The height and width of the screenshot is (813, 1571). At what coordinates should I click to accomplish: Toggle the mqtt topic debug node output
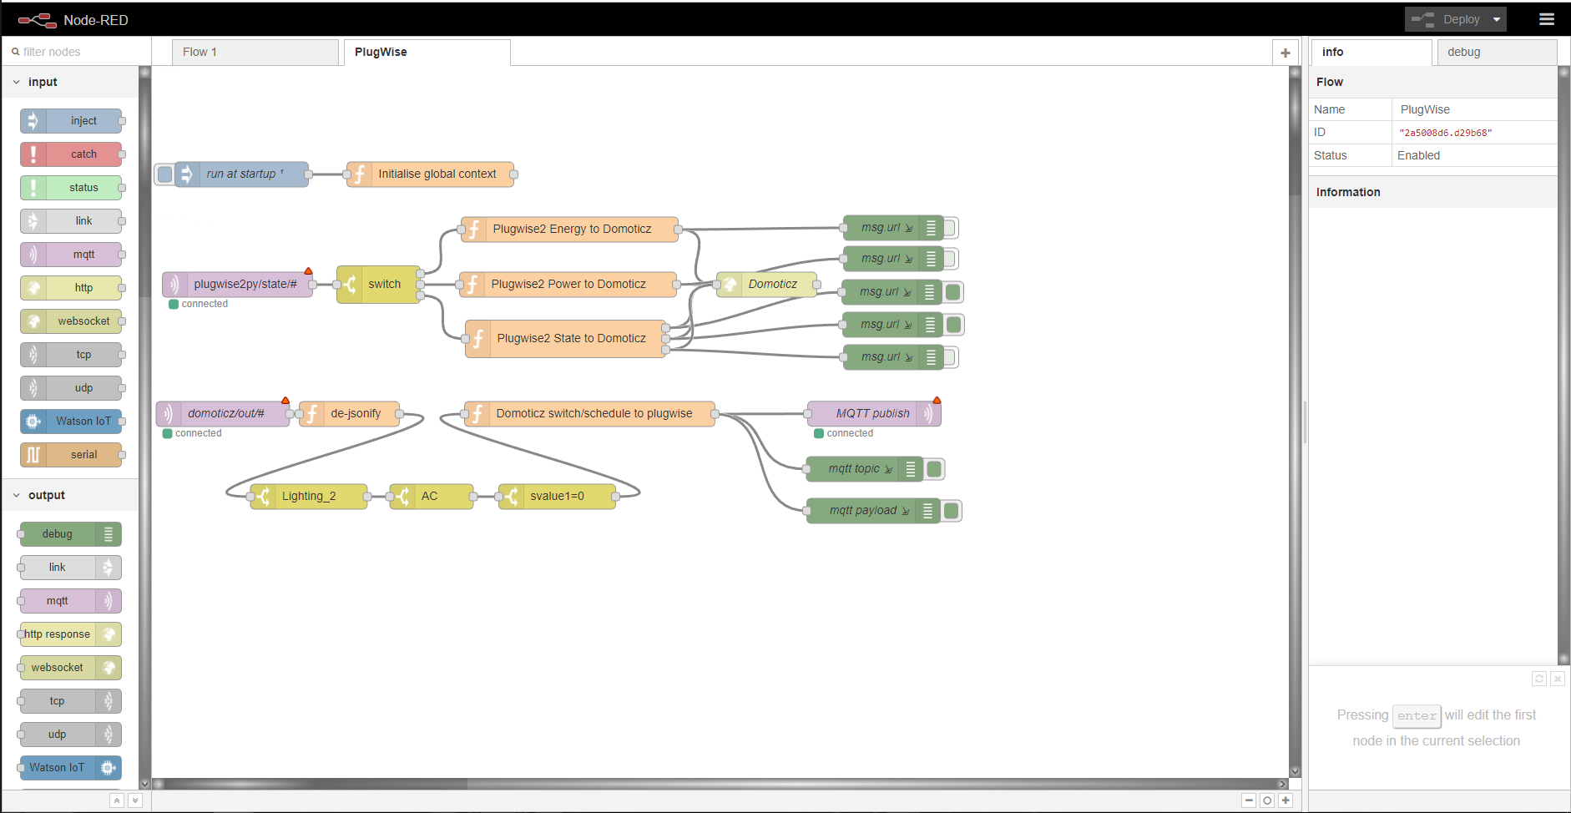click(x=935, y=469)
